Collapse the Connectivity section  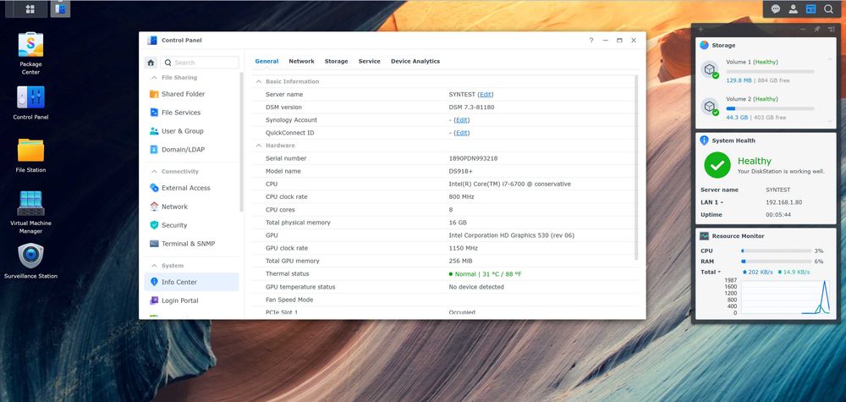pyautogui.click(x=154, y=172)
